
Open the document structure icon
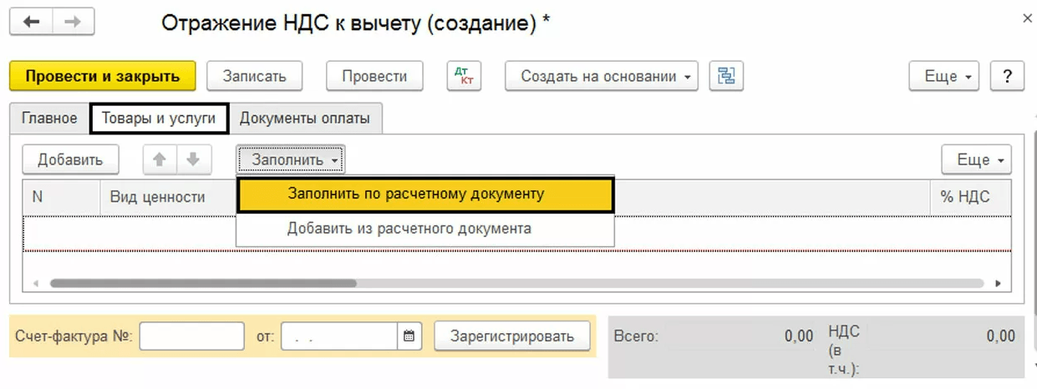(726, 76)
